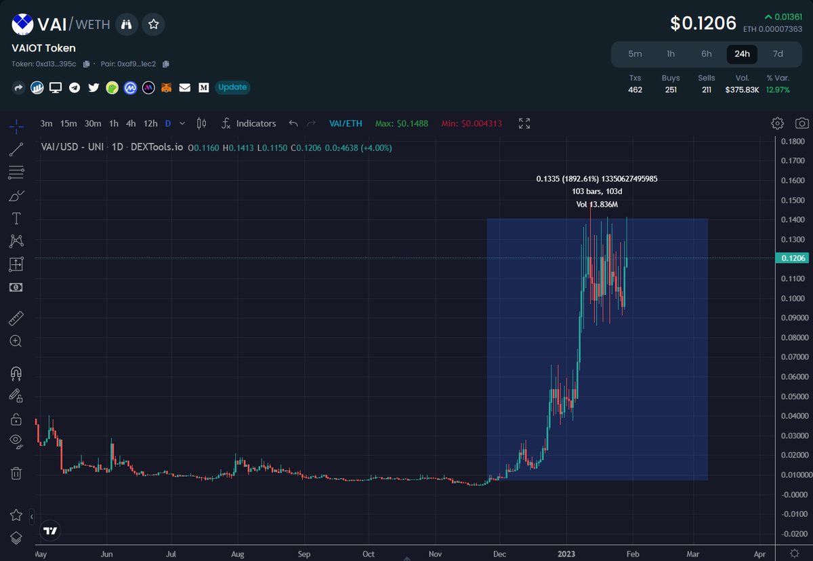Open the Indicators menu

(x=249, y=123)
